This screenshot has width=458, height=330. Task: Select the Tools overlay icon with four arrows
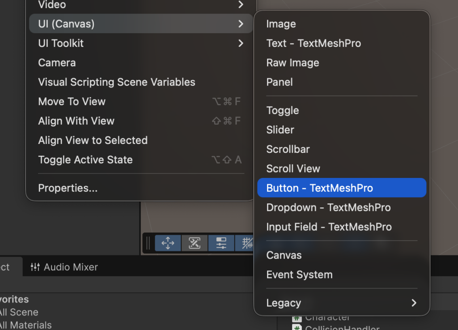(x=168, y=243)
